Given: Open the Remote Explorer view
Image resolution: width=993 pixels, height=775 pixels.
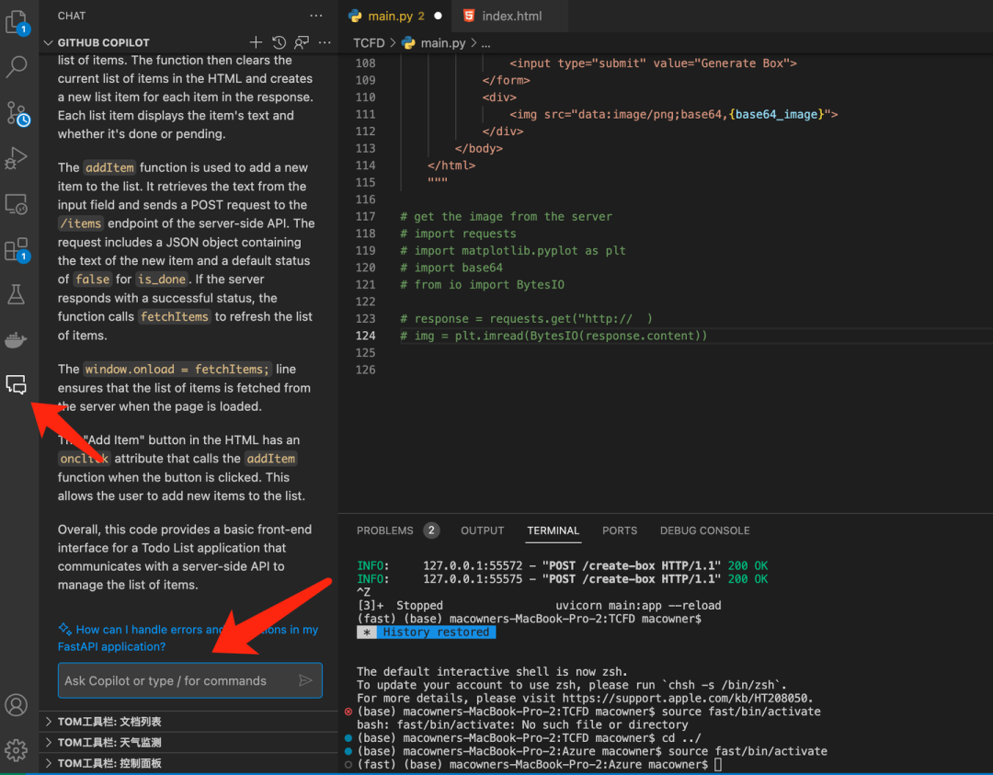Looking at the screenshot, I should (16, 204).
